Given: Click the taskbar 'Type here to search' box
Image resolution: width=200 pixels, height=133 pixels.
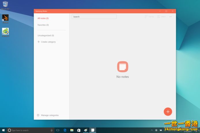Looking at the screenshot, I should [30, 130].
